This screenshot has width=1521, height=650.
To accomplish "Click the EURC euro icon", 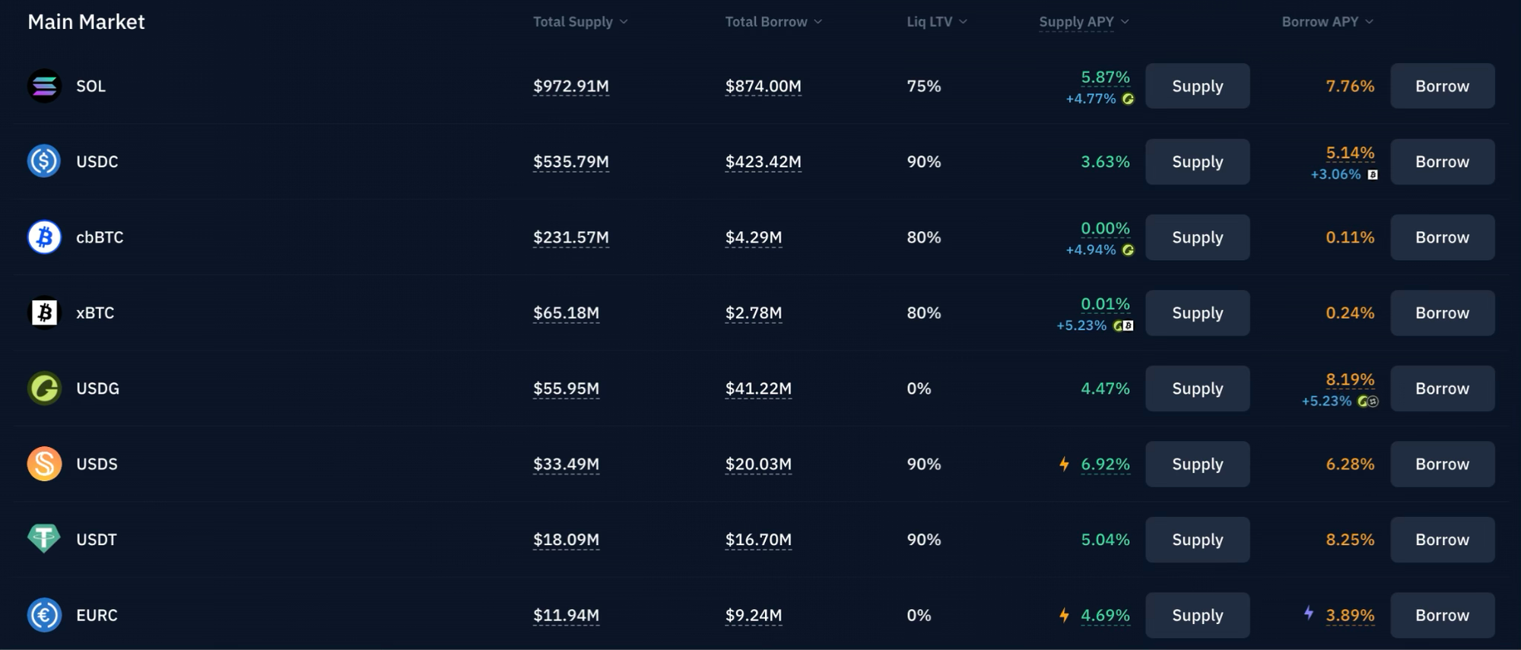I will pos(44,615).
